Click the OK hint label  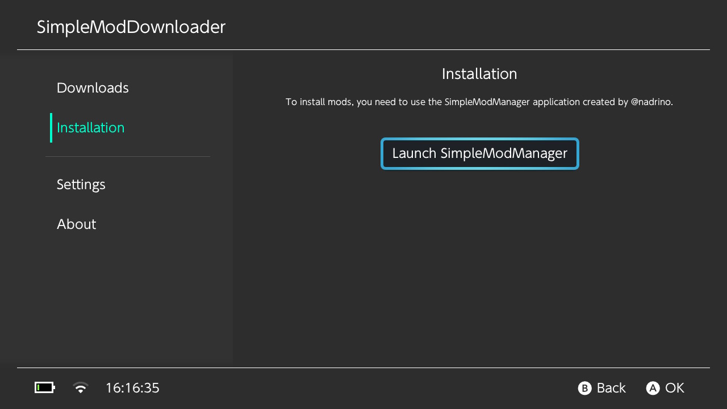[675, 388]
